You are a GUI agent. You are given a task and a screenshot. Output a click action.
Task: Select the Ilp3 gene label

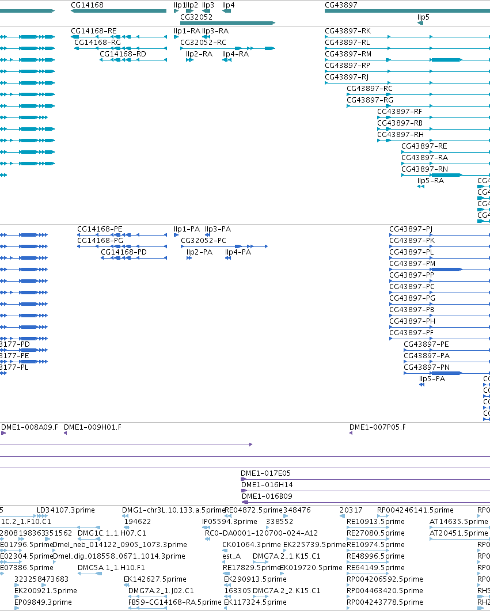pyautogui.click(x=208, y=5)
